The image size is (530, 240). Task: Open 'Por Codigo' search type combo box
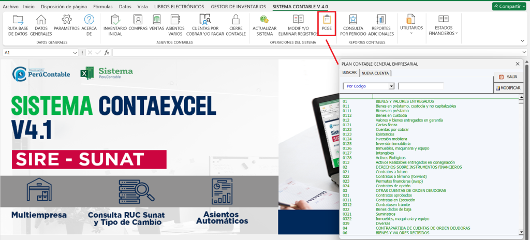tap(369, 86)
